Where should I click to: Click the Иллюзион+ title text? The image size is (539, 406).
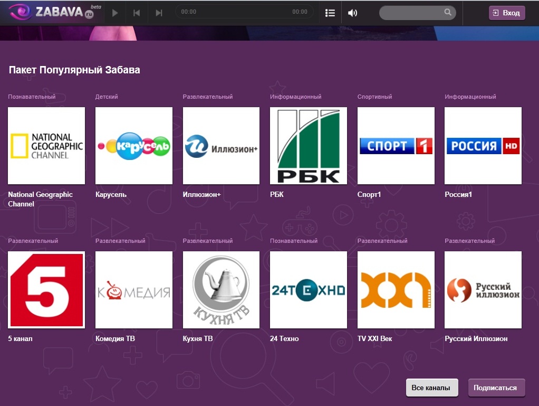click(x=202, y=195)
